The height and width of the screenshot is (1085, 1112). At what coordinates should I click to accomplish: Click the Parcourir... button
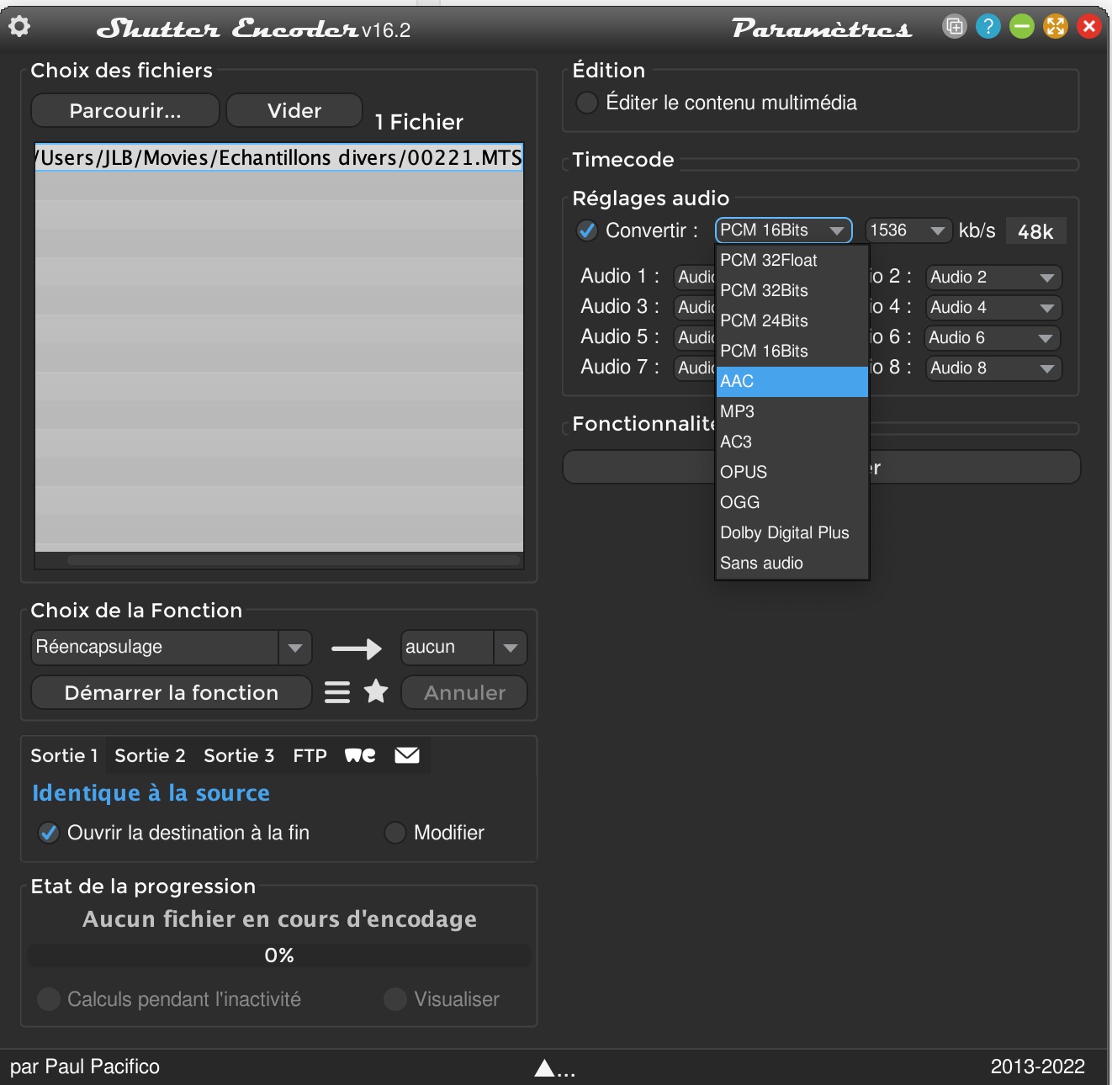click(x=125, y=111)
